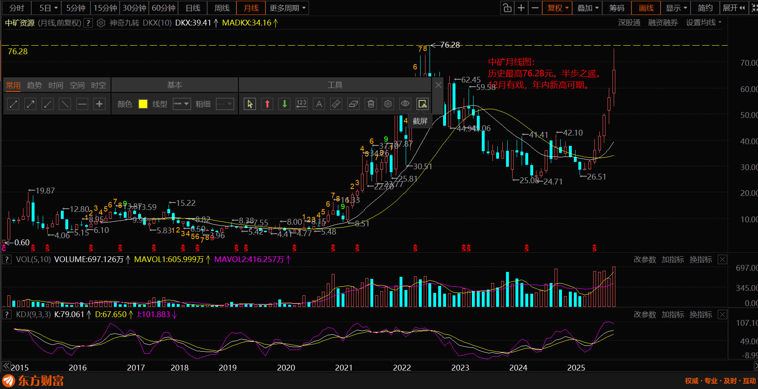The width and height of the screenshot is (758, 389).
Task: Open help for the VOL indicator
Action: pos(7,260)
